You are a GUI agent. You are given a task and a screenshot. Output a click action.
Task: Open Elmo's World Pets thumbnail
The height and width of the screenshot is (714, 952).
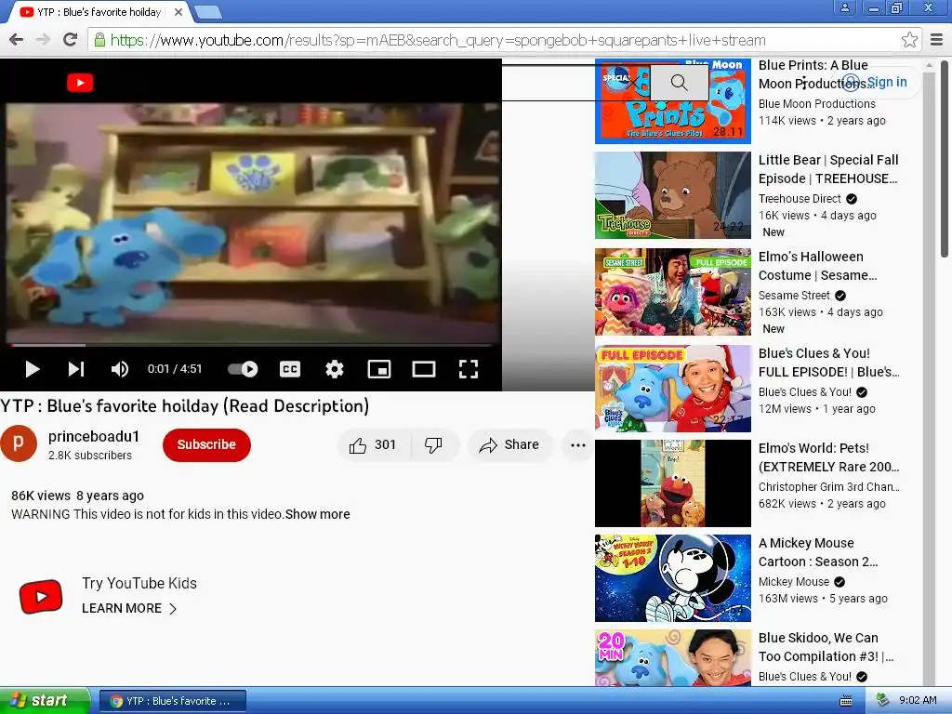click(x=673, y=483)
